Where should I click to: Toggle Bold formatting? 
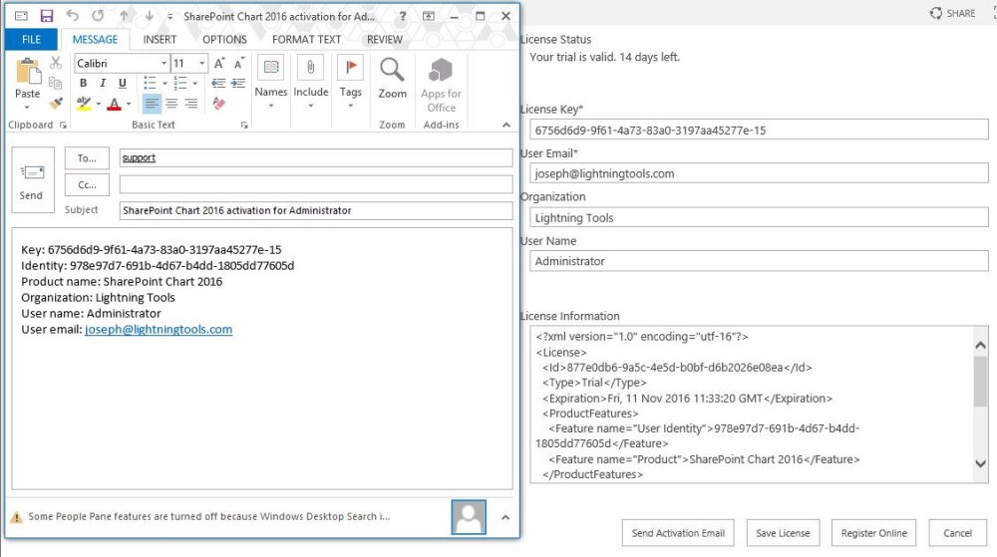pyautogui.click(x=84, y=83)
